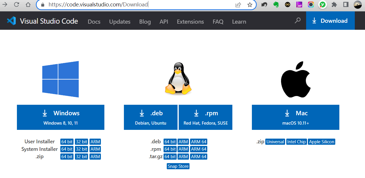Screen dimensions: 365x178
Task: Open the FAQ page
Action: [x=218, y=22]
